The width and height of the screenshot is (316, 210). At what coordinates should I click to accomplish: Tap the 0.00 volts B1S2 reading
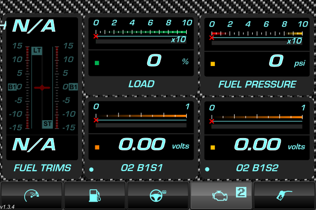click(x=258, y=144)
